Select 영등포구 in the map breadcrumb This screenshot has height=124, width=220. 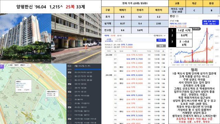pyautogui.click(x=16, y=65)
